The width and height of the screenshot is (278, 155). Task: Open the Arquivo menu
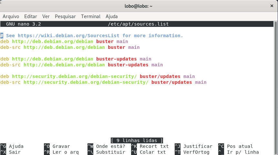pyautogui.click(x=11, y=17)
